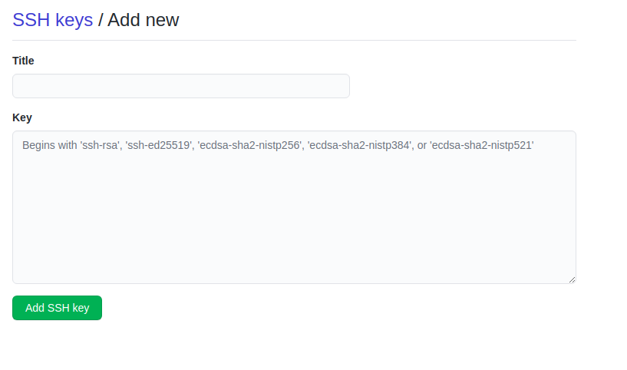Go back to the SSH keys list
Screen dimensions: 627x370
coord(52,20)
